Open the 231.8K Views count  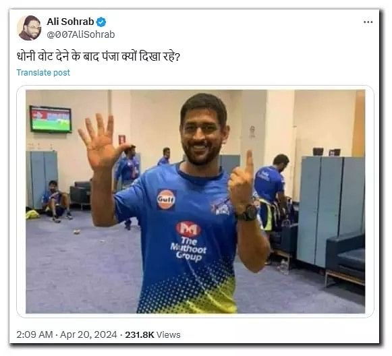[x=152, y=335]
